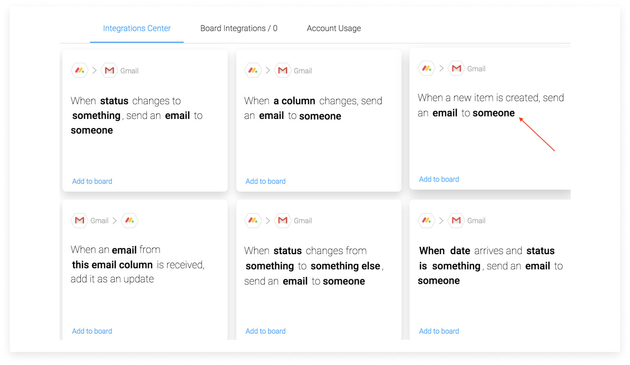Click Gmail icon in email received card
Screen dimensions: 630x365
click(x=80, y=220)
